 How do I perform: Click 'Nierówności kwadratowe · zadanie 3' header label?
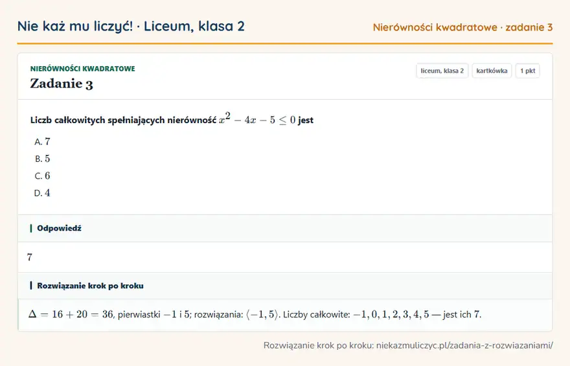click(462, 27)
